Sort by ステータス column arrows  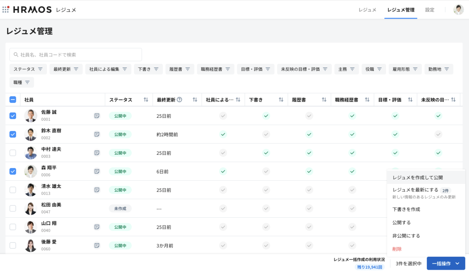pos(146,100)
